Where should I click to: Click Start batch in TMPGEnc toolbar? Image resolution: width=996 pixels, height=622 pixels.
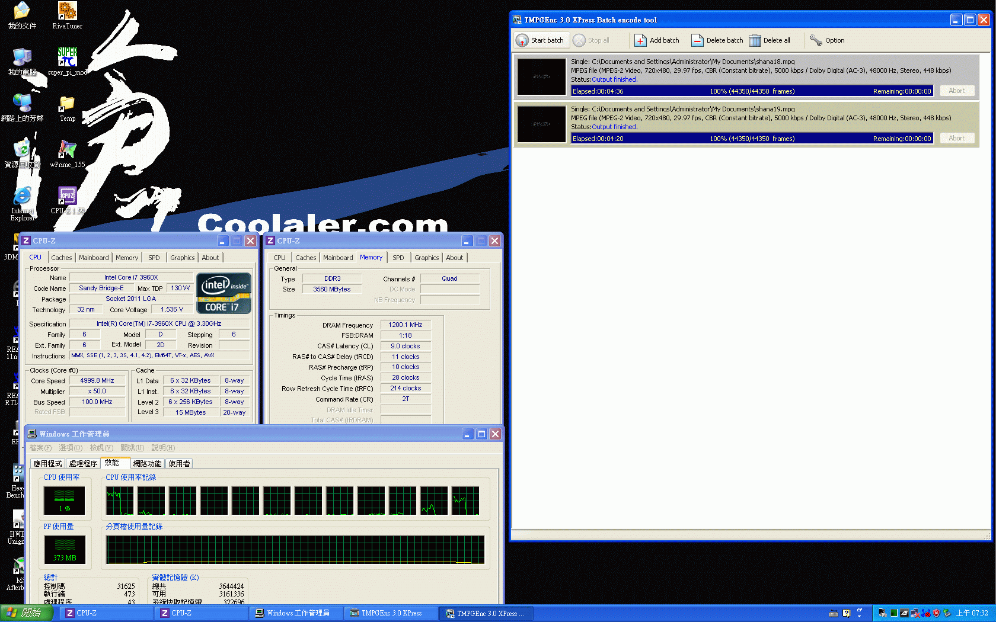click(540, 40)
